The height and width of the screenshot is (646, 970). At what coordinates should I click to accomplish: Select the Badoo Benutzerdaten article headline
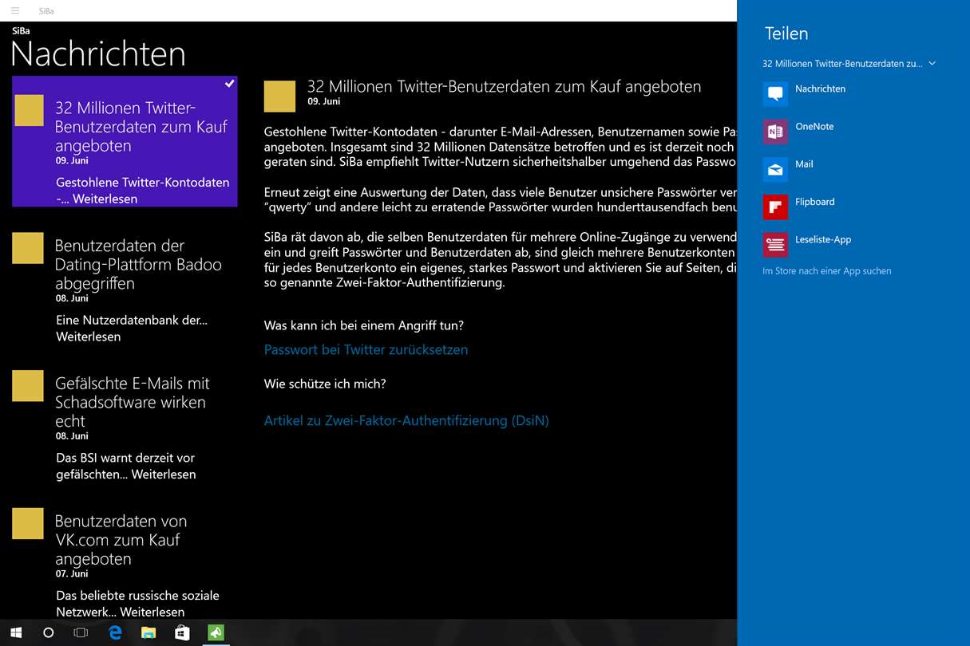point(138,264)
